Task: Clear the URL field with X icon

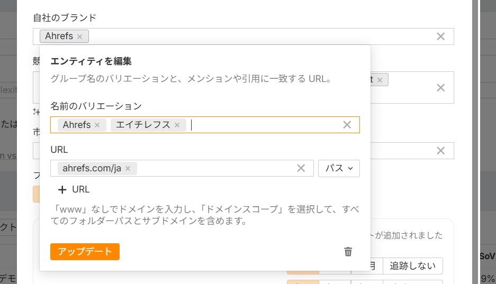Action: 301,168
